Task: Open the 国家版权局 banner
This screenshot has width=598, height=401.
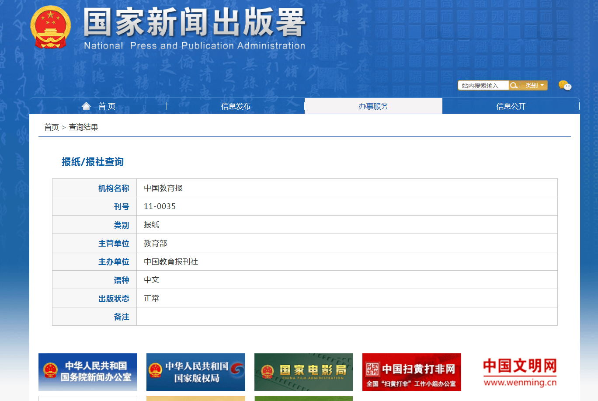Action: 195,372
